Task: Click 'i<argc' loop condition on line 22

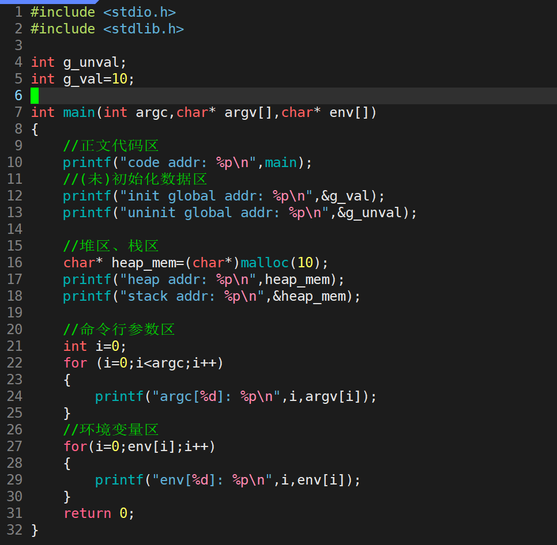Action: [160, 363]
